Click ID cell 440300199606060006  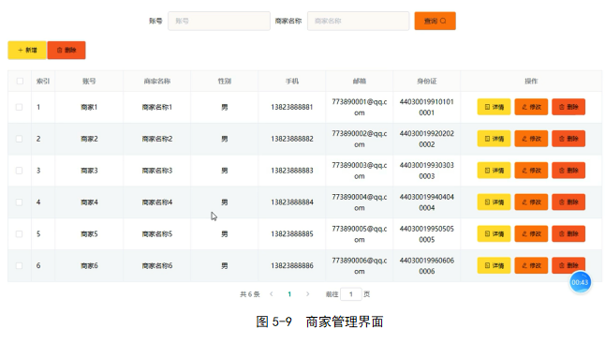click(x=427, y=265)
